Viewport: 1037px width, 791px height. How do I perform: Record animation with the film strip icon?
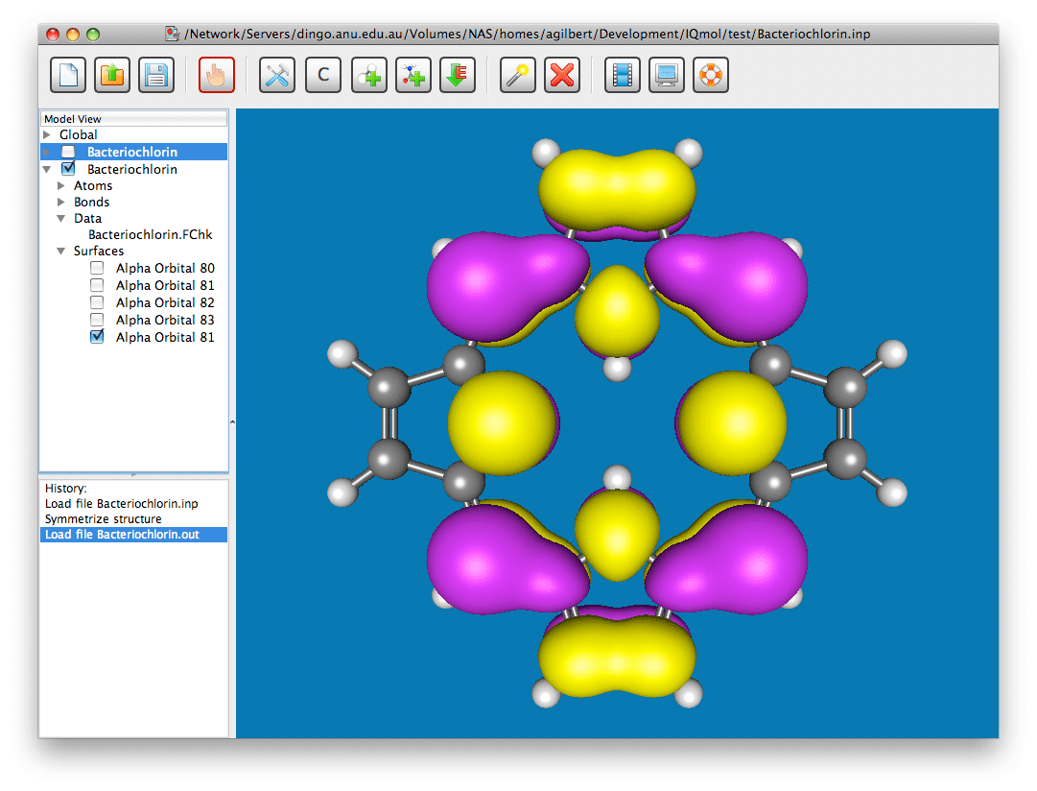623,75
